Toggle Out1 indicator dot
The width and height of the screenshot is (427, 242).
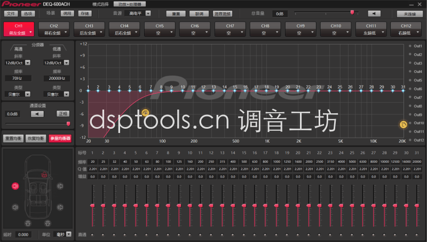tap(410, 46)
